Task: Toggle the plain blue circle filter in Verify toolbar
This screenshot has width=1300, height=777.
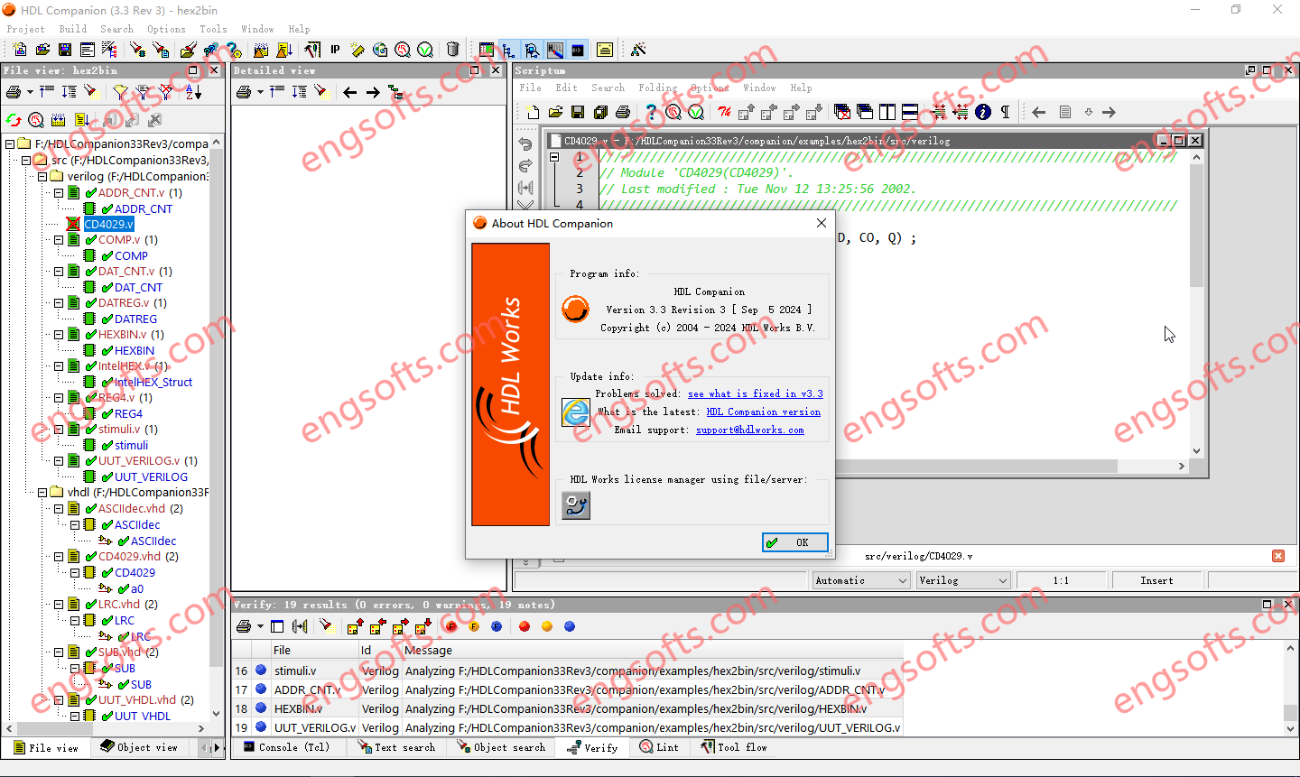Action: 570,626
